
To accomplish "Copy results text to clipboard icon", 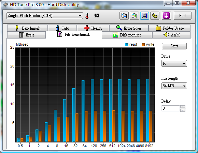I will (124, 16).
